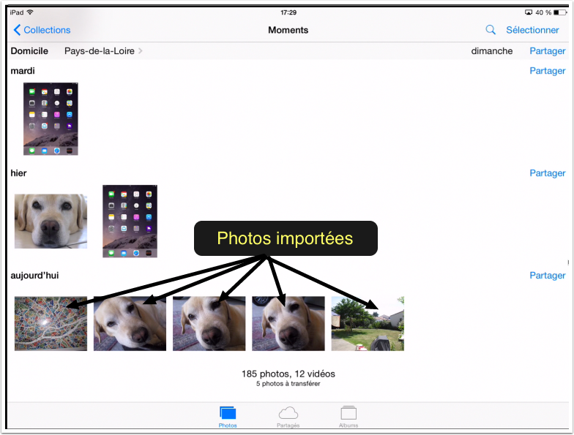Tap Partager next to mardi

(x=547, y=71)
